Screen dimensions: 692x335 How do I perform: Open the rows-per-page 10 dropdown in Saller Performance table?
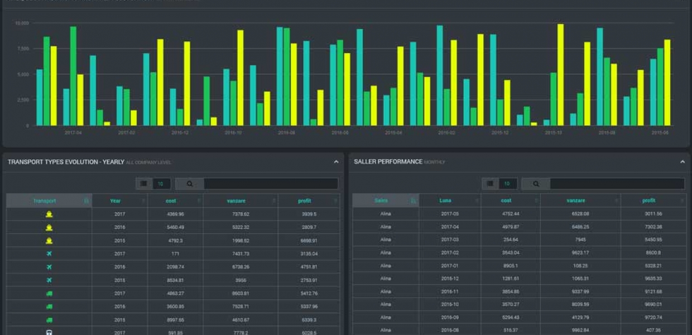(x=507, y=184)
